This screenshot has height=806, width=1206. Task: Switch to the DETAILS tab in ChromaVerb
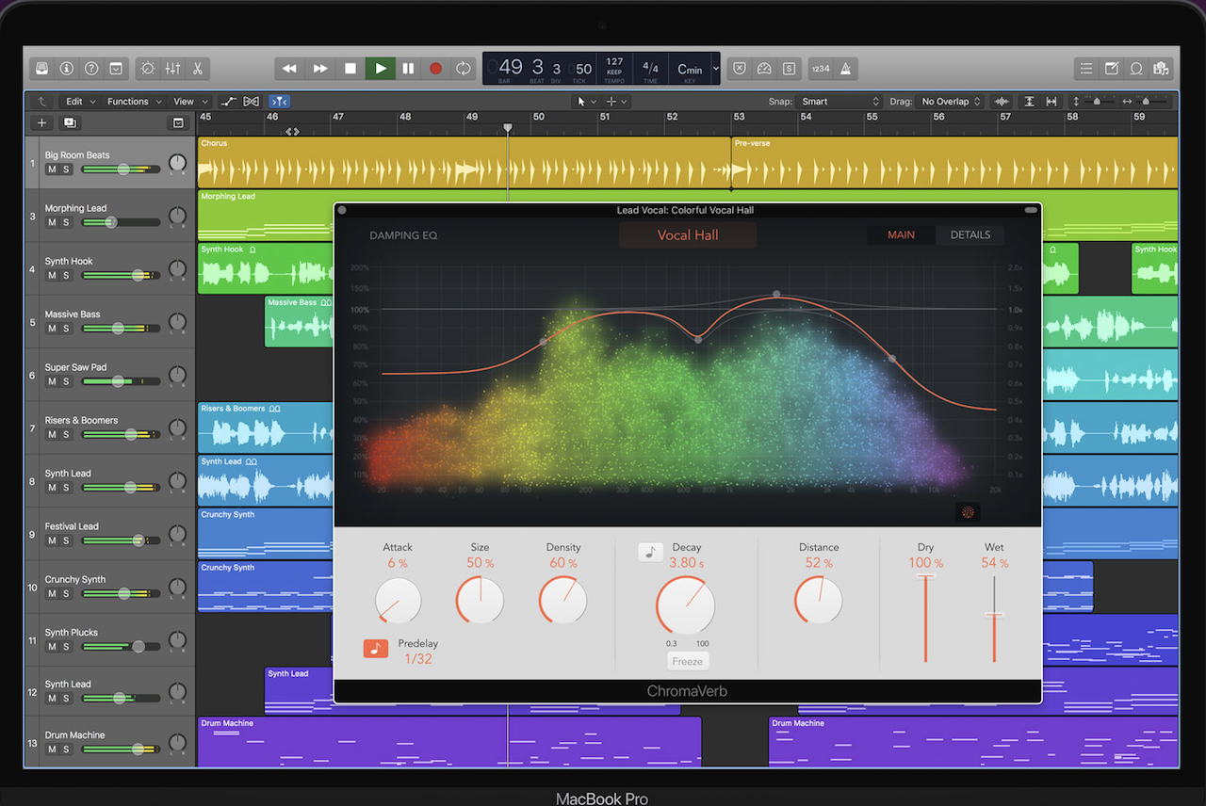[970, 234]
